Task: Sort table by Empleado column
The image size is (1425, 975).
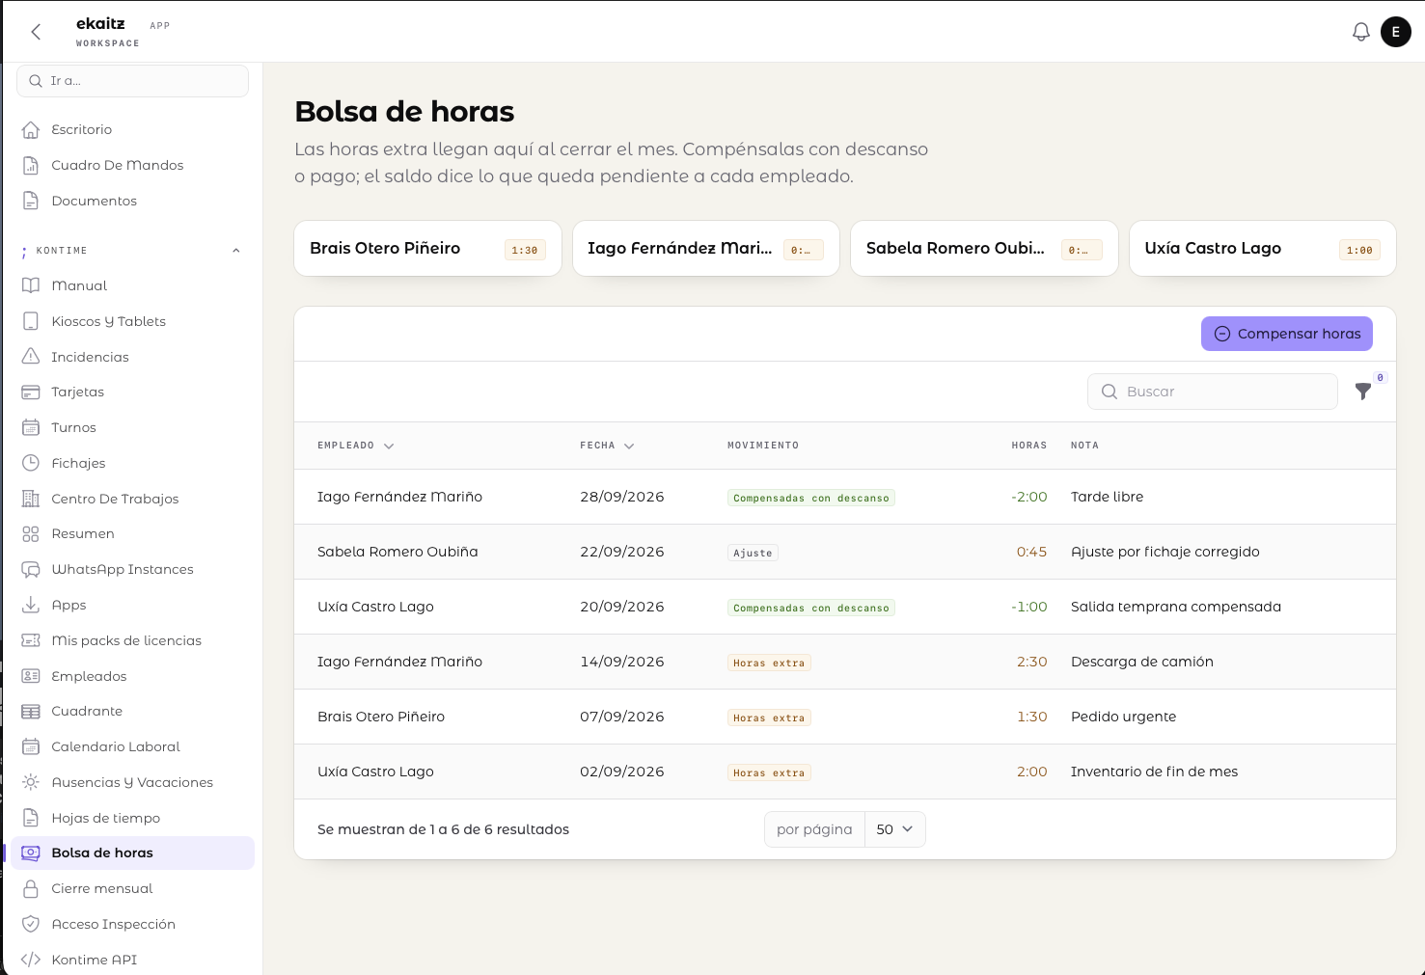Action: (x=355, y=446)
